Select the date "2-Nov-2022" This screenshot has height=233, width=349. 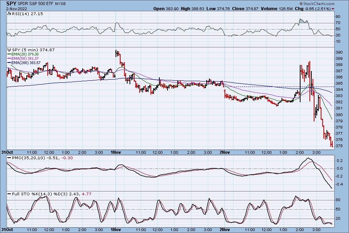point(16,9)
